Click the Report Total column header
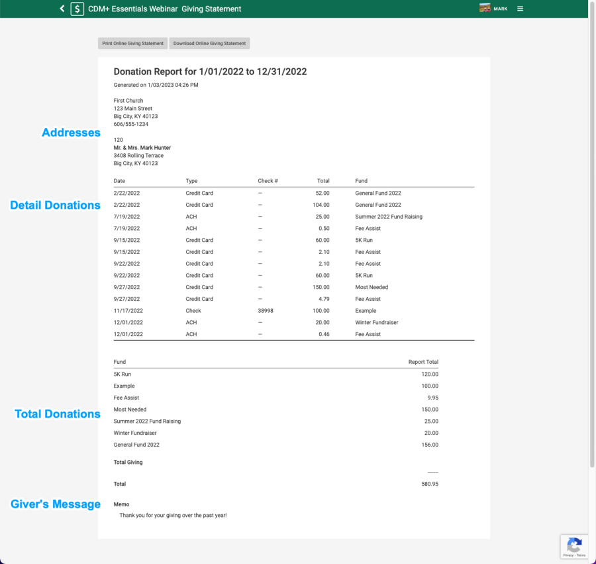This screenshot has width=596, height=564. pyautogui.click(x=423, y=362)
